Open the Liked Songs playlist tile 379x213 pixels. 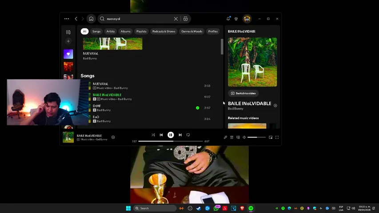[68, 54]
